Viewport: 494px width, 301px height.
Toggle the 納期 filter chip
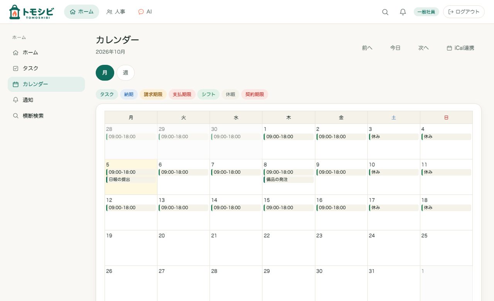point(129,94)
